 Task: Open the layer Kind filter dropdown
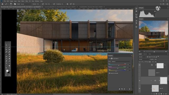[x=142, y=57]
